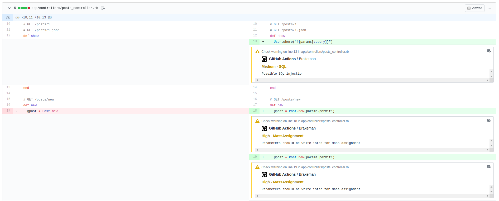499x201 pixels.
Task: Click "High - MassAssignment" title for line 19
Action: [x=282, y=182]
